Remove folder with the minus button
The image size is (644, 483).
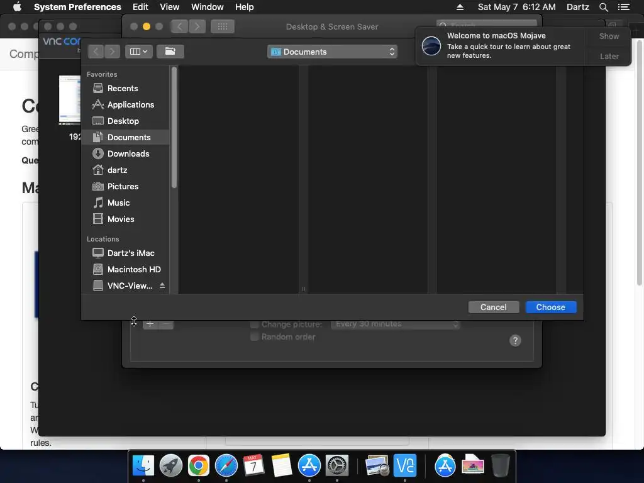coord(166,324)
